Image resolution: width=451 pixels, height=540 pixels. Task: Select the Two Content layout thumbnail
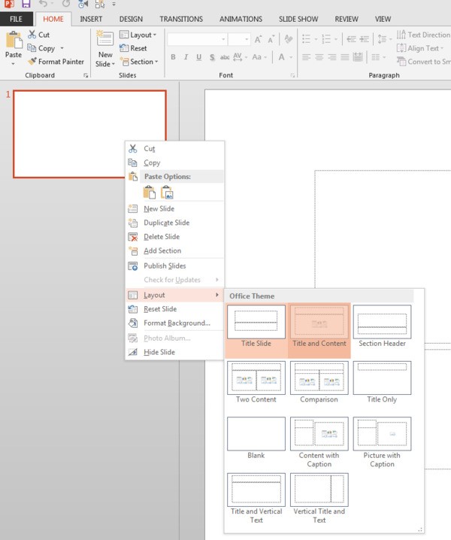256,378
